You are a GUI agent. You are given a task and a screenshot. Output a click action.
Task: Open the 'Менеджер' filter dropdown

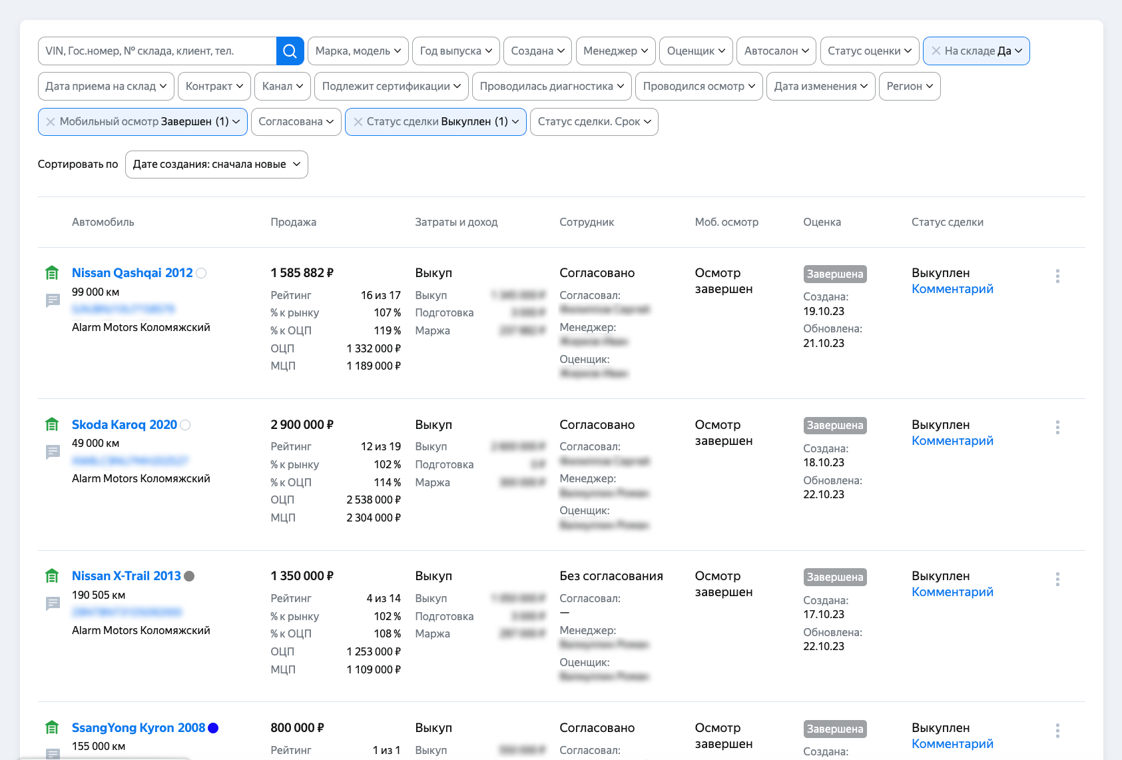(x=616, y=51)
